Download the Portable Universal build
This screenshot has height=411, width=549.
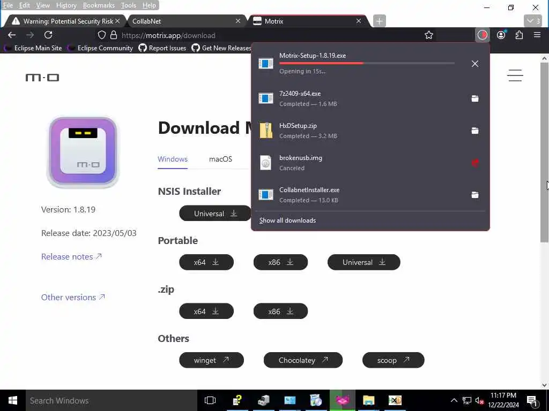(364, 262)
